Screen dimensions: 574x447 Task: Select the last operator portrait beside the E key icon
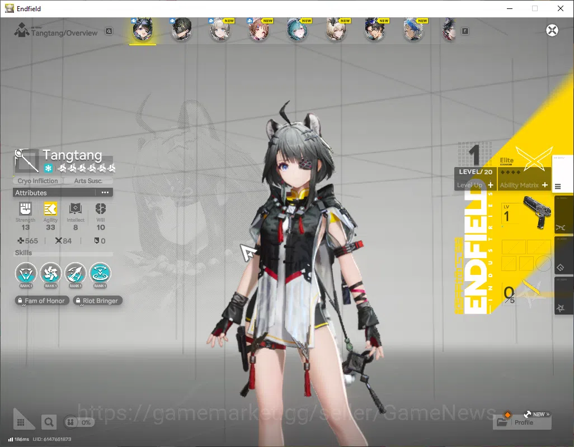coord(450,30)
